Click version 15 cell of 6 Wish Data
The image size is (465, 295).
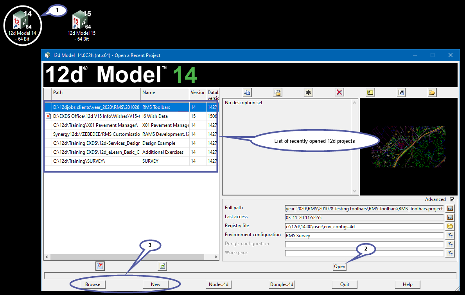pyautogui.click(x=198, y=116)
